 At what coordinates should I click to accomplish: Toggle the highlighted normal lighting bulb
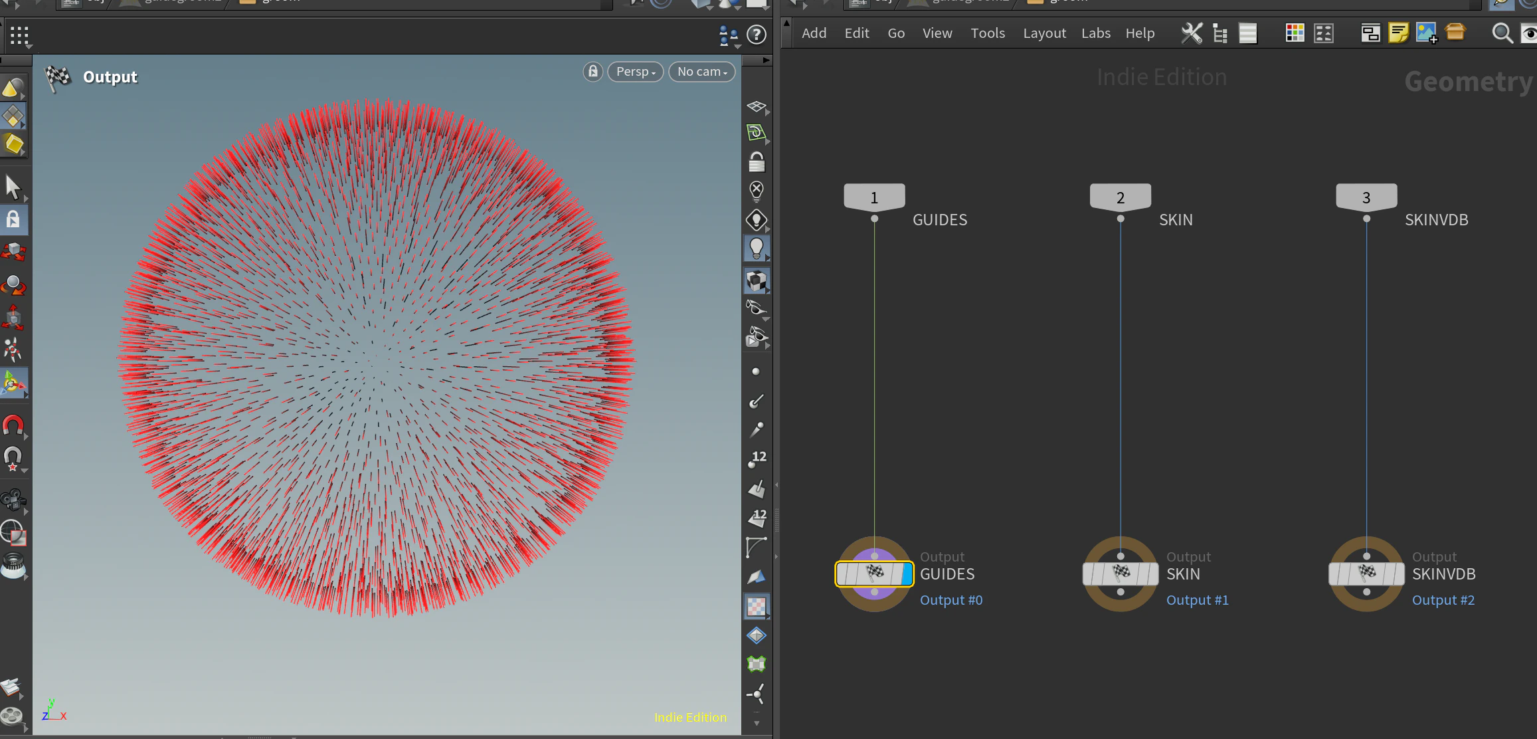pos(757,249)
